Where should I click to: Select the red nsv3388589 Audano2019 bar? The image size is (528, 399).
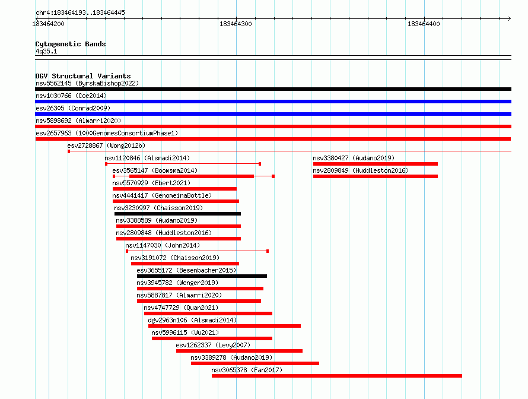coord(179,226)
